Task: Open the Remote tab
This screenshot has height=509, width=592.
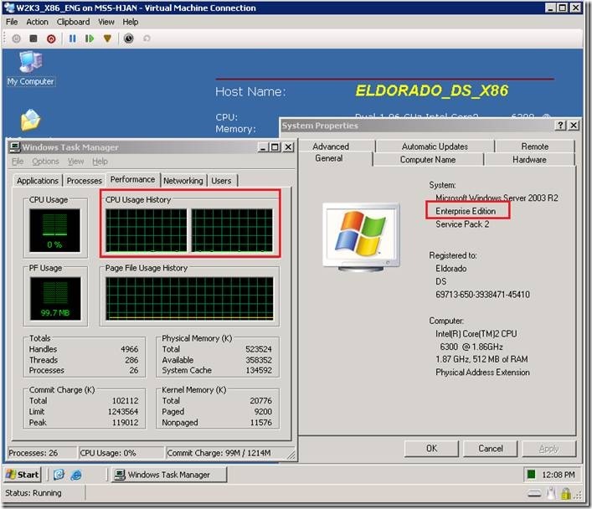Action: [534, 147]
